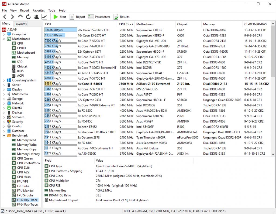Select the CPU PhotoWorxx benchmark item
This screenshot has height=214, width=276.
[28, 163]
